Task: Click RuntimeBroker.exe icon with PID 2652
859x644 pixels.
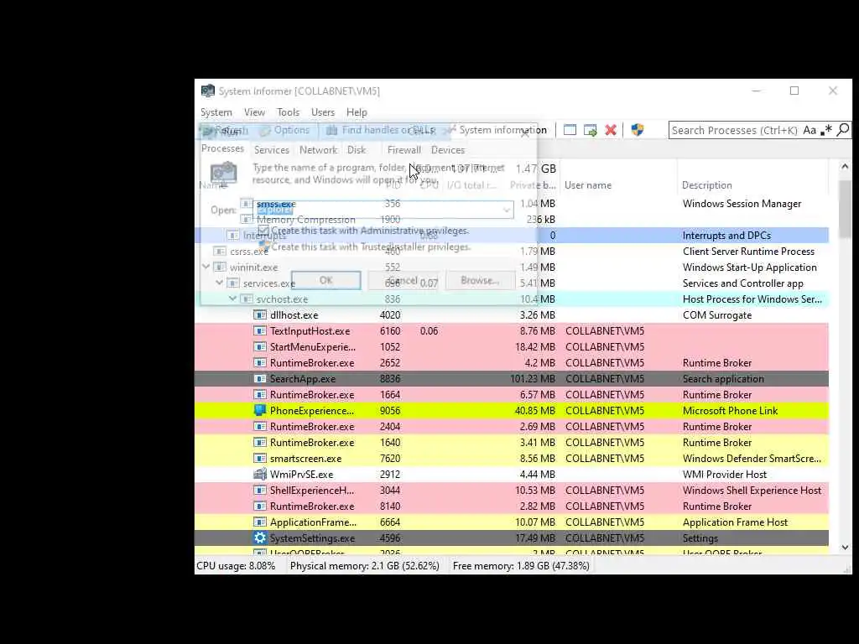Action: pyautogui.click(x=260, y=362)
